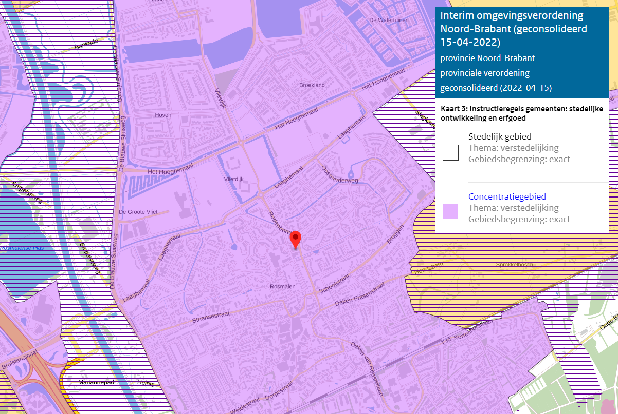Click the white Stedelijk gebied legend swatch
618x414 pixels.
(x=450, y=152)
